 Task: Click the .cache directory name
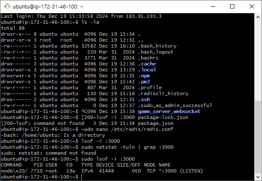pyautogui.click(x=147, y=64)
